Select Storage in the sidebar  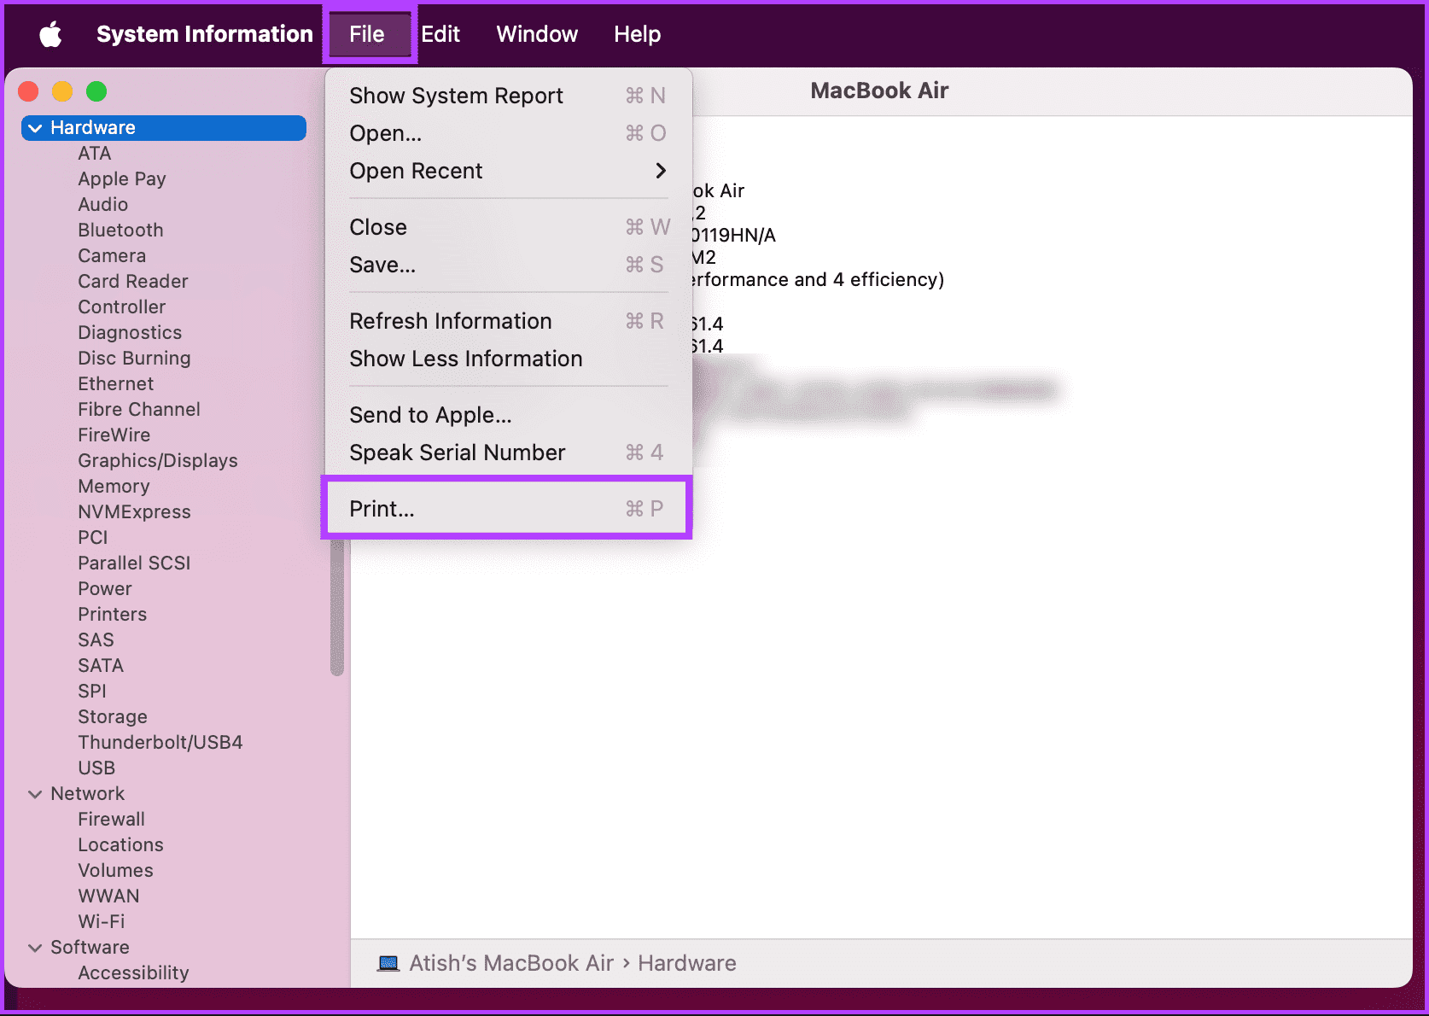point(113,717)
